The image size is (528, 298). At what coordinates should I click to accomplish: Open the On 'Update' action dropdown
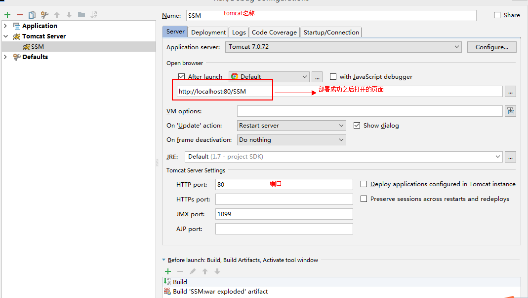pyautogui.click(x=291, y=125)
